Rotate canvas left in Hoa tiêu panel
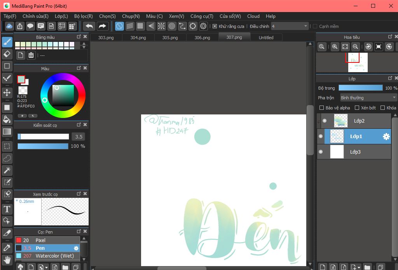 (x=368, y=47)
